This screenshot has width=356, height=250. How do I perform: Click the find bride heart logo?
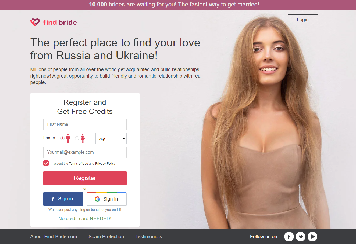(35, 22)
